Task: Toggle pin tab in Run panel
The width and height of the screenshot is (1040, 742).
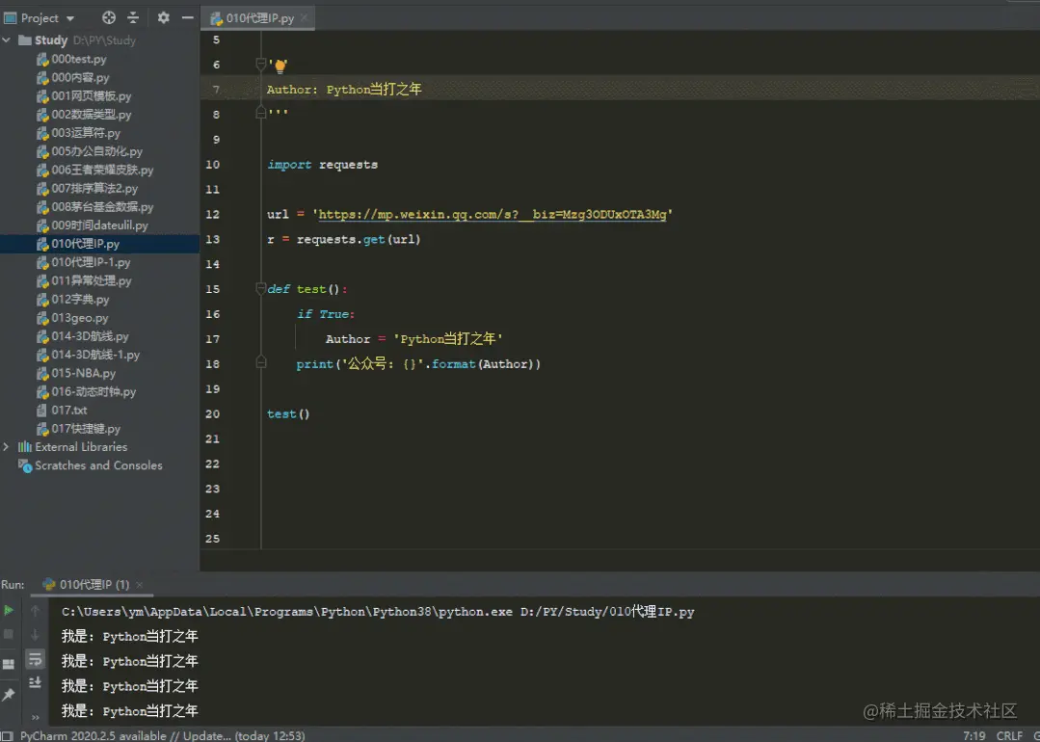Action: click(9, 694)
